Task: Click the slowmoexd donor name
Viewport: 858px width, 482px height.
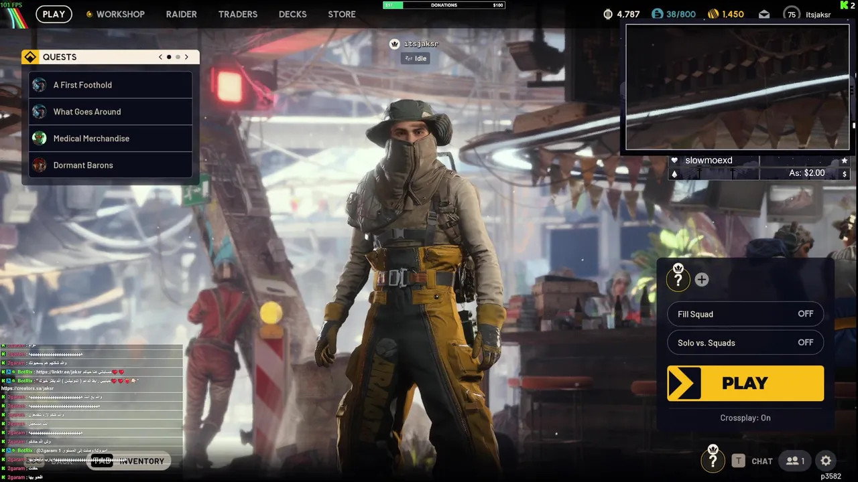Action: pos(709,161)
